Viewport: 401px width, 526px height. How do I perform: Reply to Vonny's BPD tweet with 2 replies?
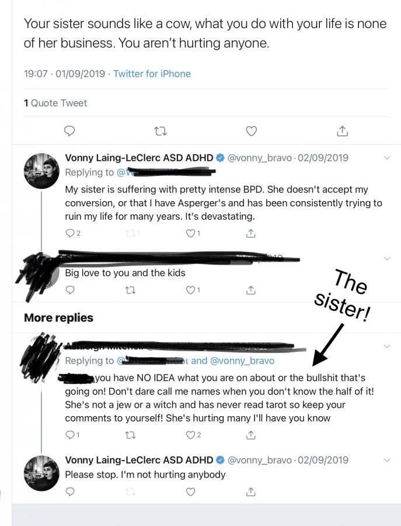coord(73,233)
